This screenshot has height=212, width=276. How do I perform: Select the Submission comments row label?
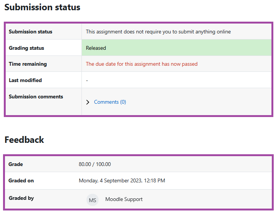tap(36, 97)
